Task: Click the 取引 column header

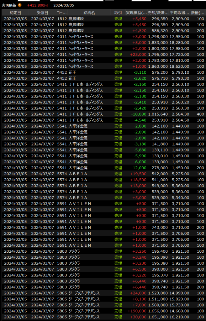Action: pyautogui.click(x=118, y=13)
